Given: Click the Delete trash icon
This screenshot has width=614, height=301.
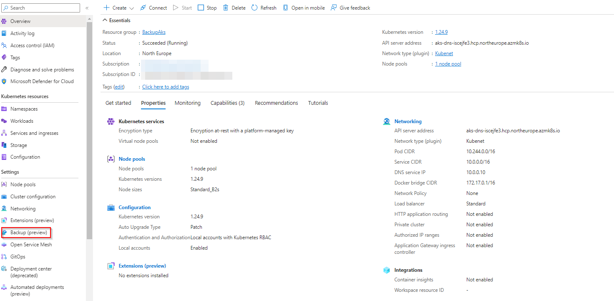Looking at the screenshot, I should click(226, 8).
